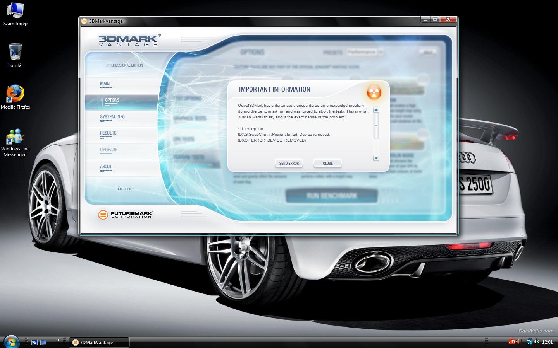Select 3DMarkVantage taskbar button
Viewport: 558px width, 348px height.
(99, 342)
